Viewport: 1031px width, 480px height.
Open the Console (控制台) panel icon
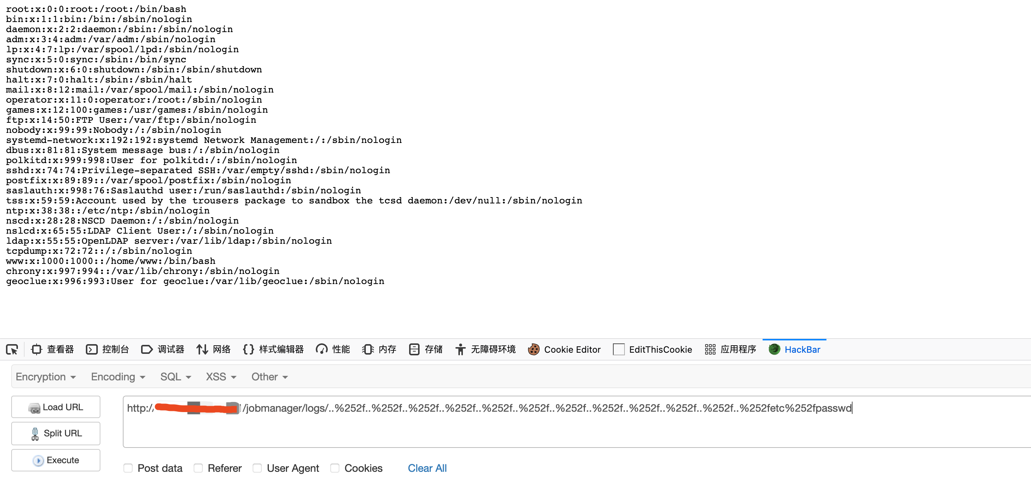click(x=92, y=349)
